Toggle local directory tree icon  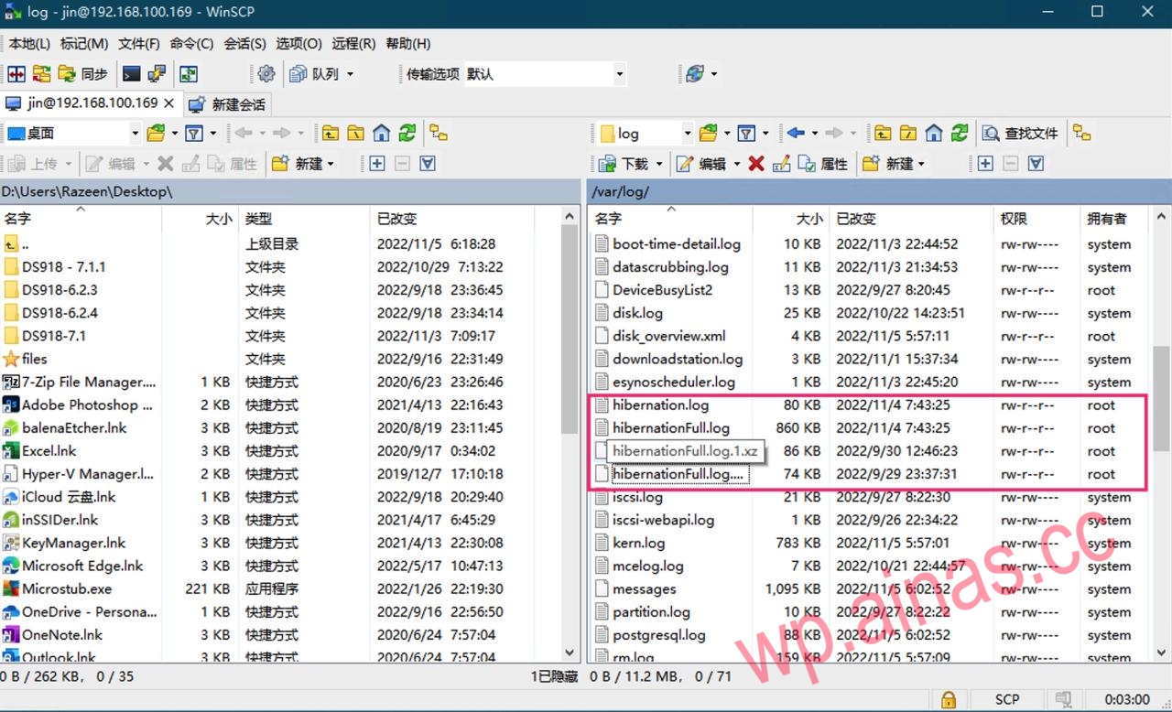point(439,134)
